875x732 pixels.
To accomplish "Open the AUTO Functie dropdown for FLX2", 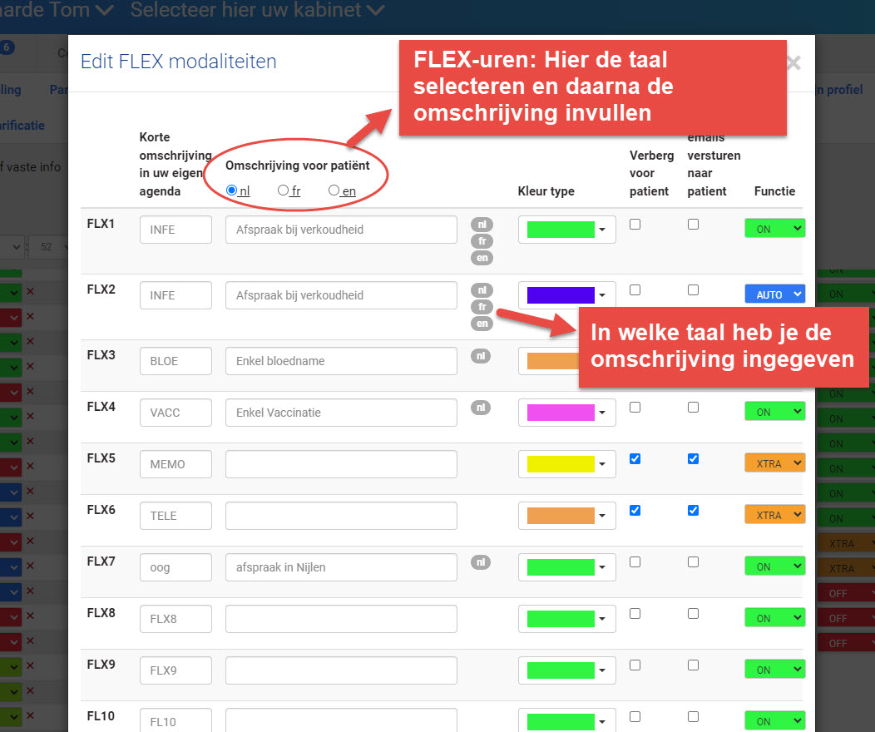I will [774, 294].
